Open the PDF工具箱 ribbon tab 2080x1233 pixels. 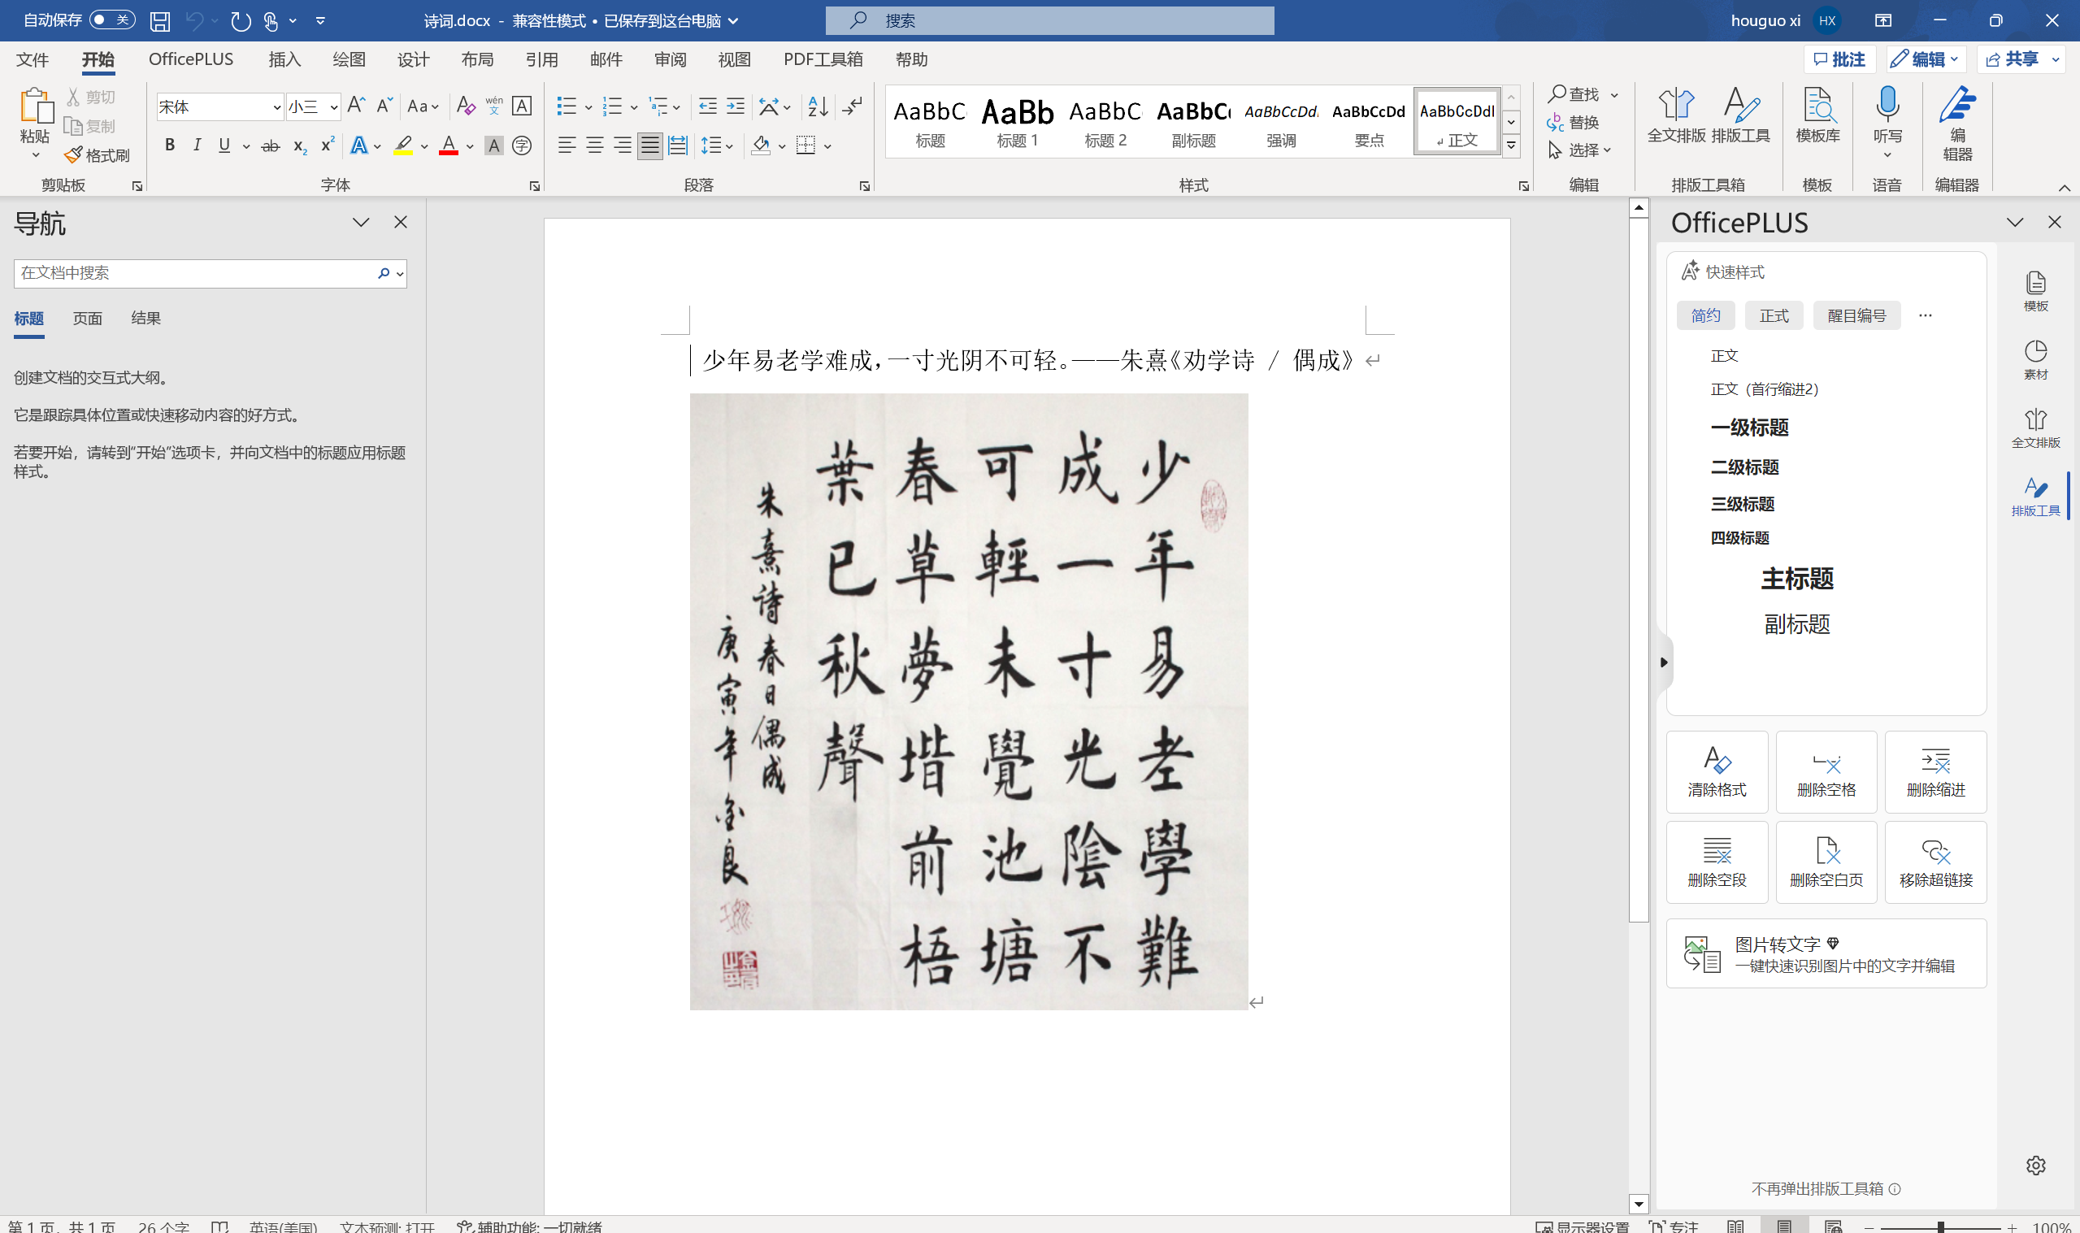pos(823,59)
